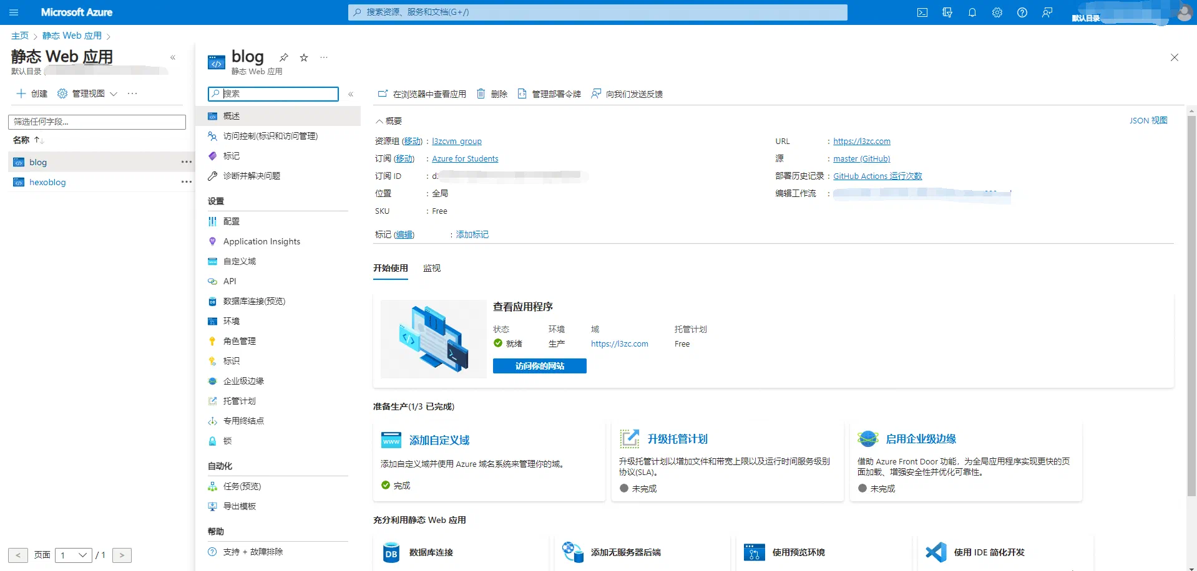Switch to the 监视 tab
This screenshot has height=571, width=1197.
(x=431, y=268)
